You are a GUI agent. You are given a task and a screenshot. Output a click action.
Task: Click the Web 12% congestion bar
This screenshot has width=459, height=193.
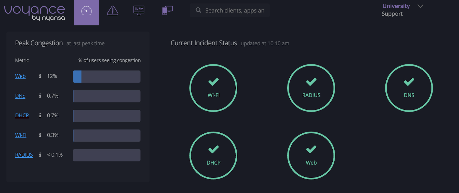(x=106, y=77)
